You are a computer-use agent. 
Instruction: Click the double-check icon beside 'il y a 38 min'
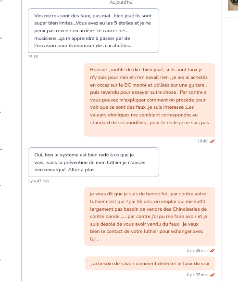(x=212, y=250)
